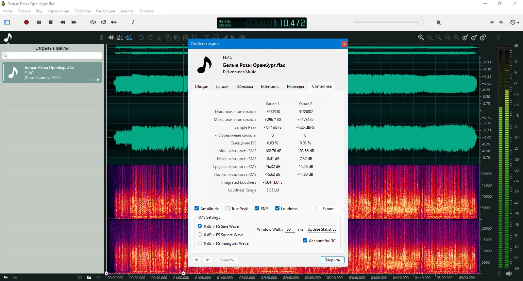Click the speaker icon below level meters

(x=509, y=273)
